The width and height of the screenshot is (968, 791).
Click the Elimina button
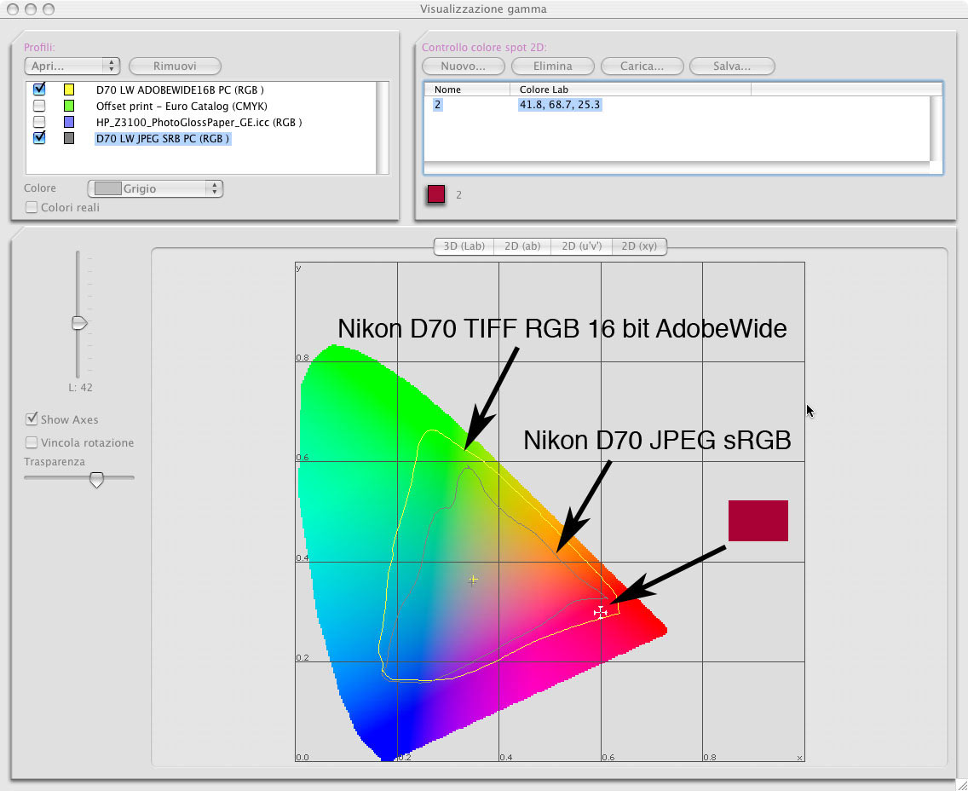pos(552,66)
